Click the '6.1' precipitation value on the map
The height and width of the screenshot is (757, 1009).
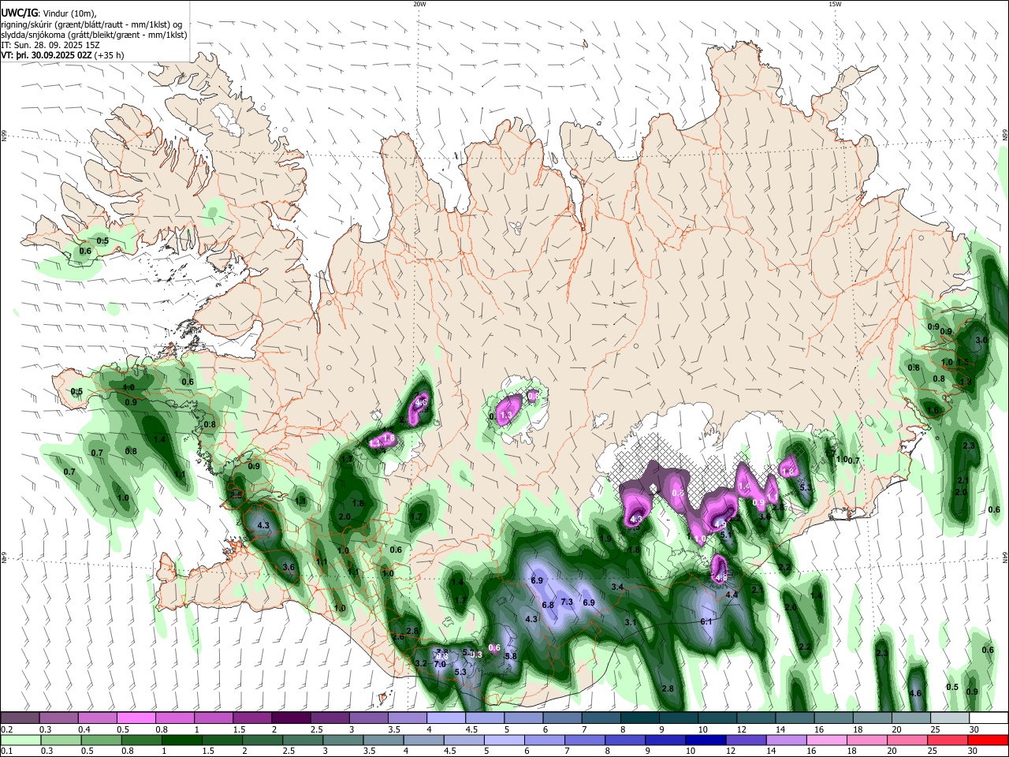706,621
